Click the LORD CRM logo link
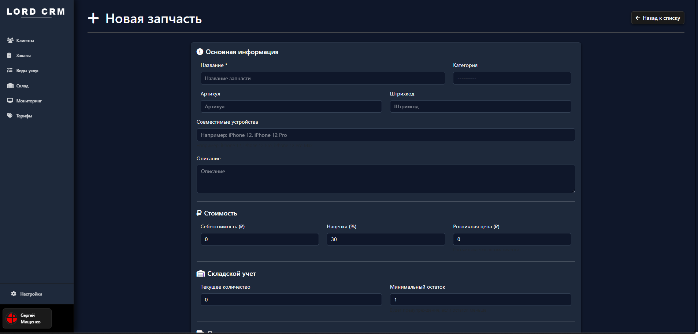Screen dimensions: 698x334 click(36, 12)
